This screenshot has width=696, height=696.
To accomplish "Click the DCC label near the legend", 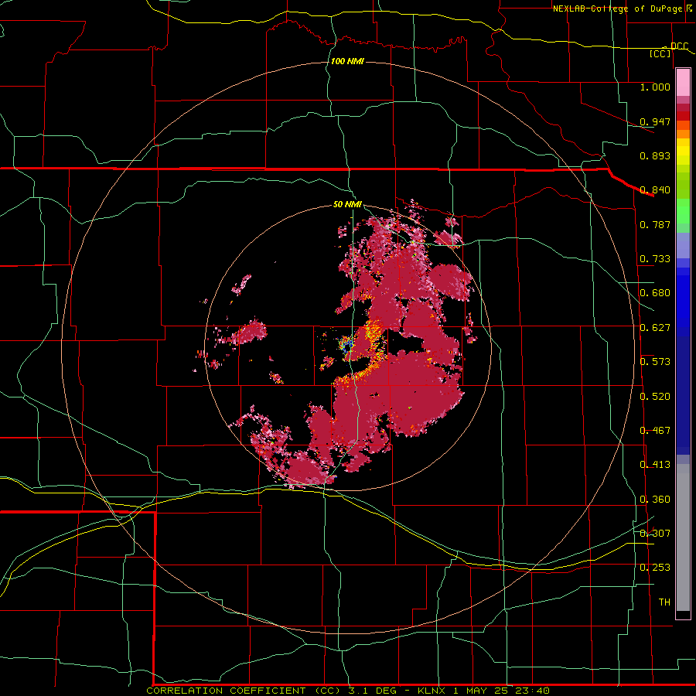I will [679, 46].
